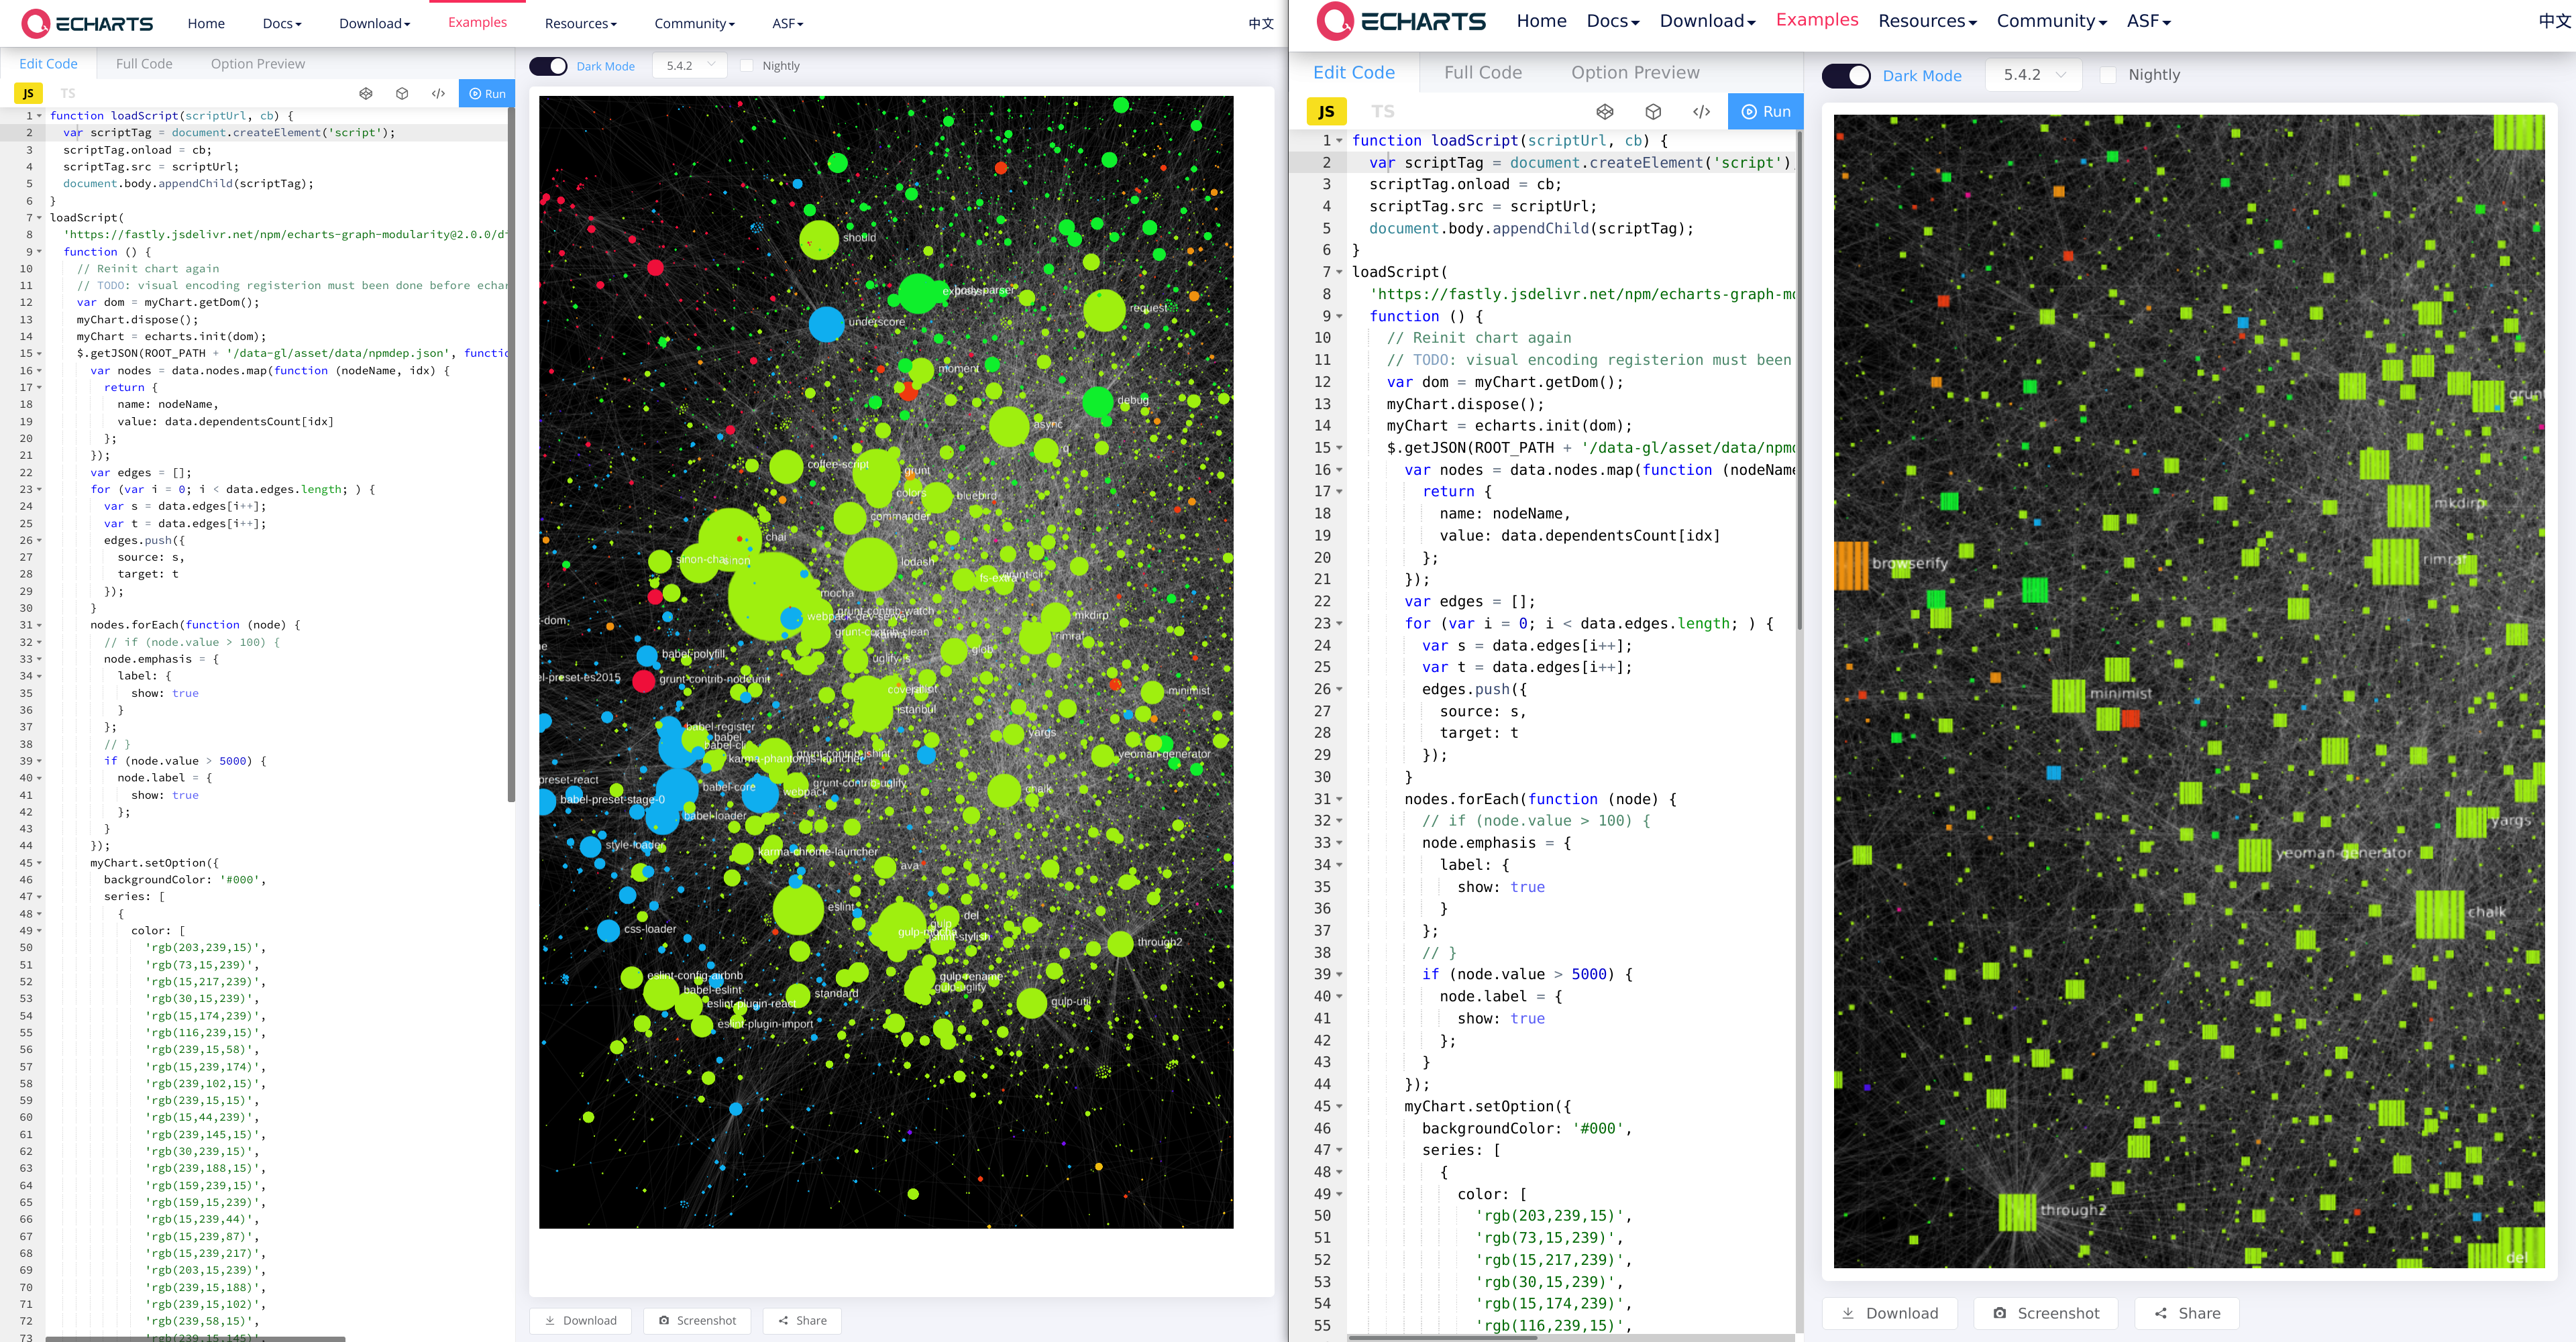
Task: Click Share button below right chart
Action: pyautogui.click(x=2186, y=1313)
